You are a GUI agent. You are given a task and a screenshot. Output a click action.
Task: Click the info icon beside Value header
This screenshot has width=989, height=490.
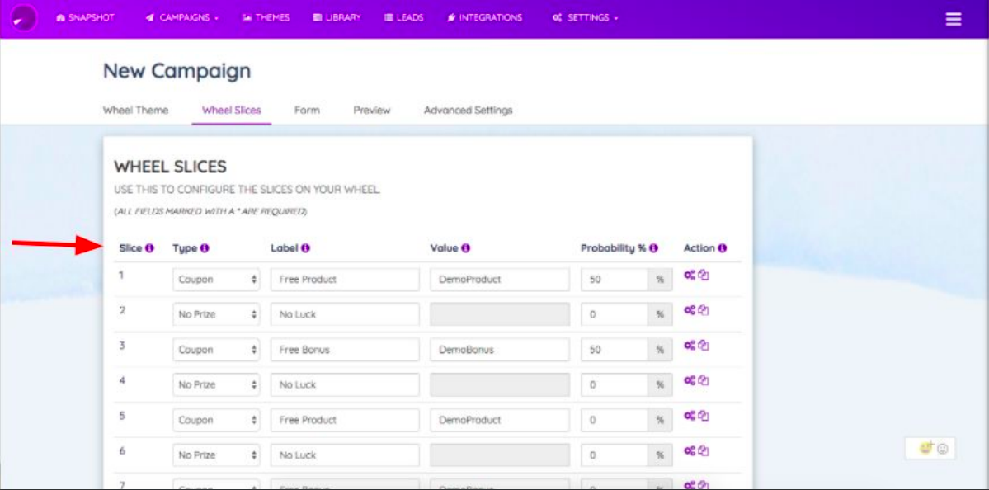(465, 248)
